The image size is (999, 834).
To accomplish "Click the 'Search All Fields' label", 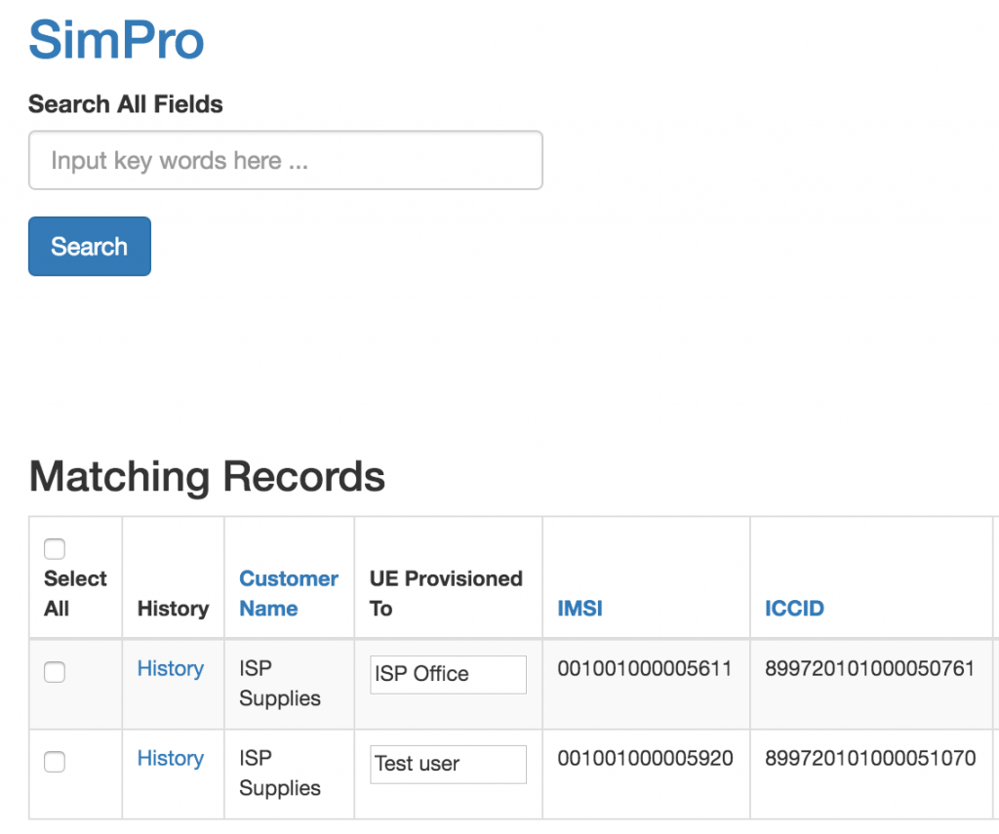I will [126, 103].
